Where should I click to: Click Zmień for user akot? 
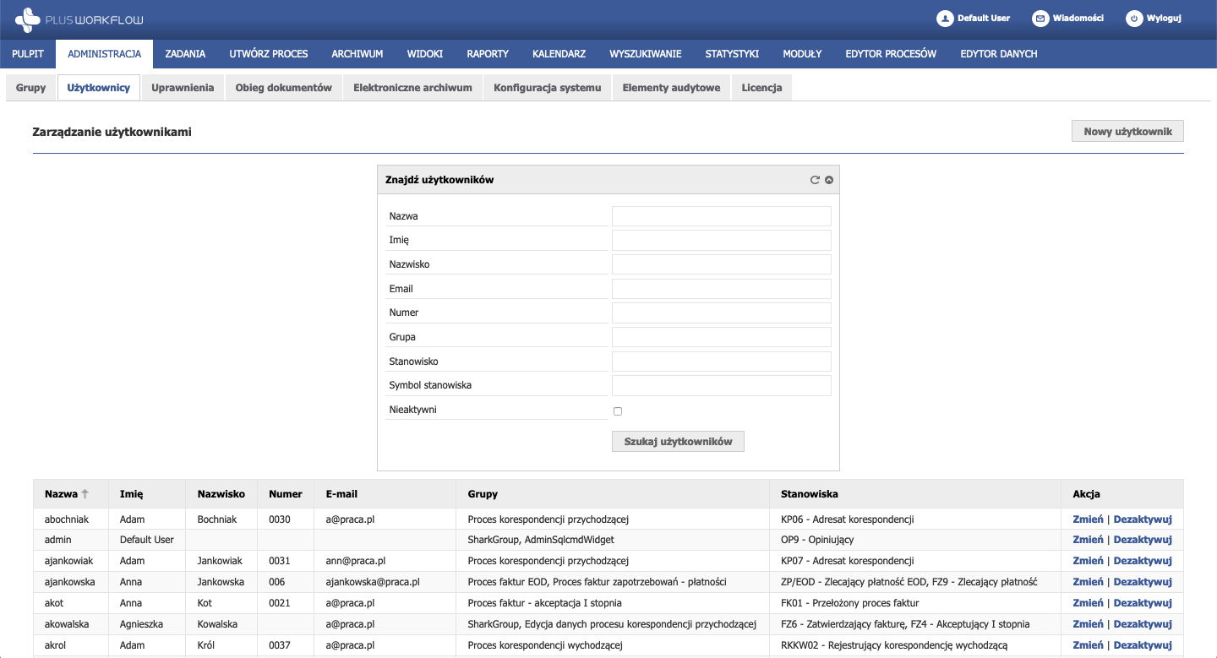(1088, 603)
